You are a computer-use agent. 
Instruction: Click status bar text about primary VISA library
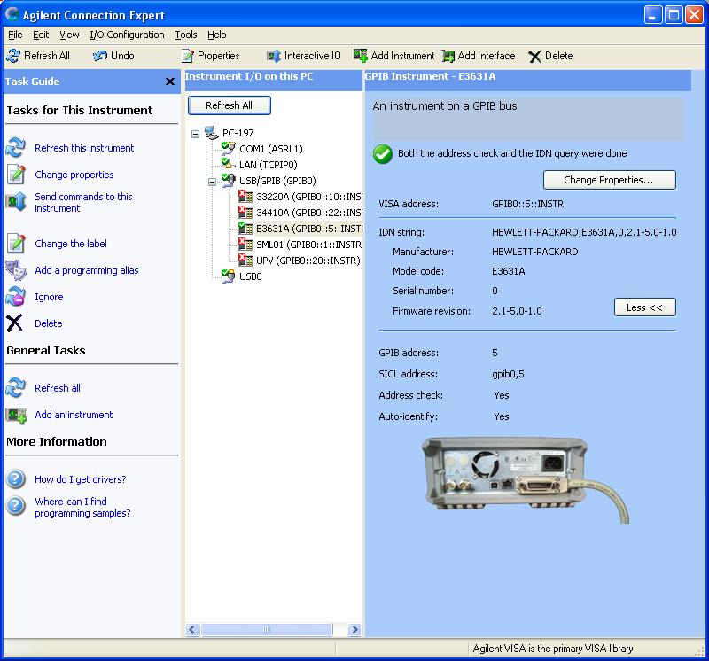[552, 649]
